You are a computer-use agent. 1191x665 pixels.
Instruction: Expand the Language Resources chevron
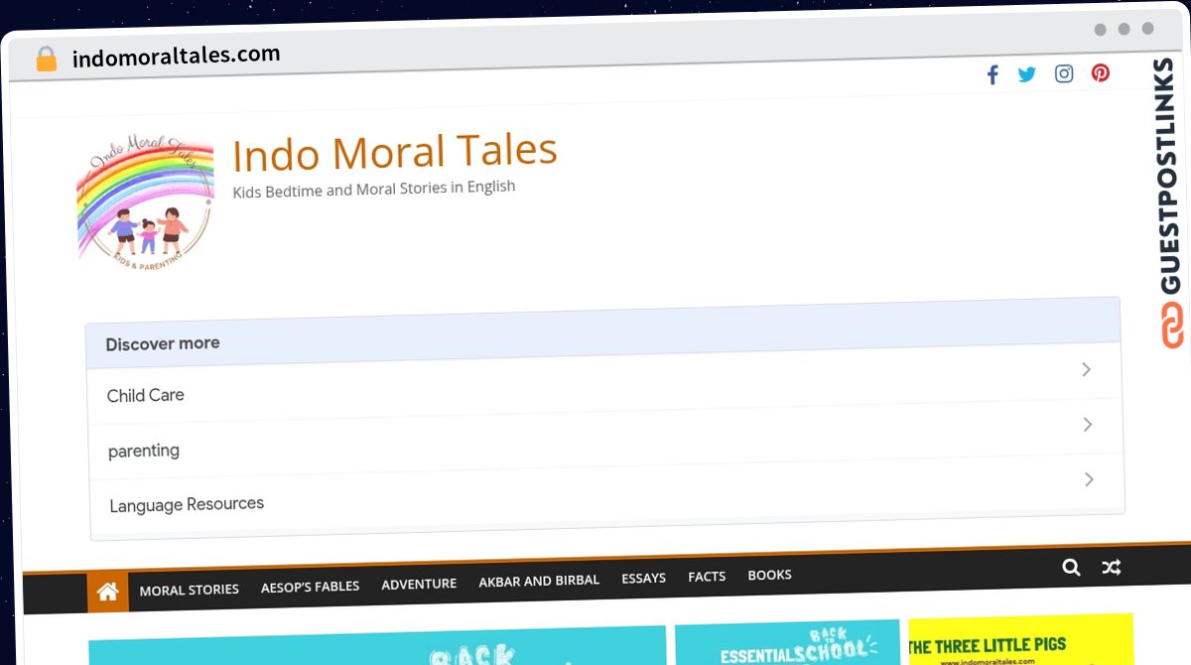pos(1089,479)
